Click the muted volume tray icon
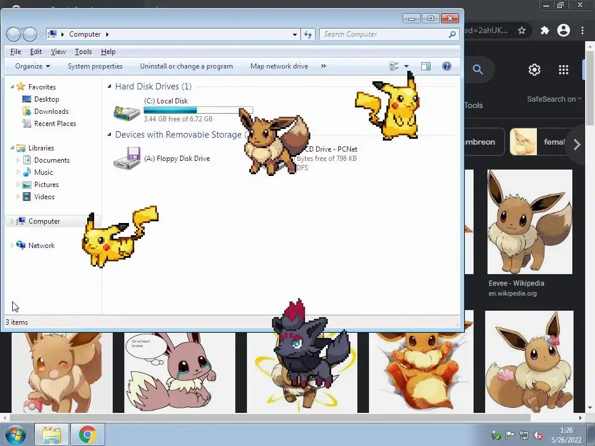This screenshot has height=446, width=595. [x=537, y=436]
